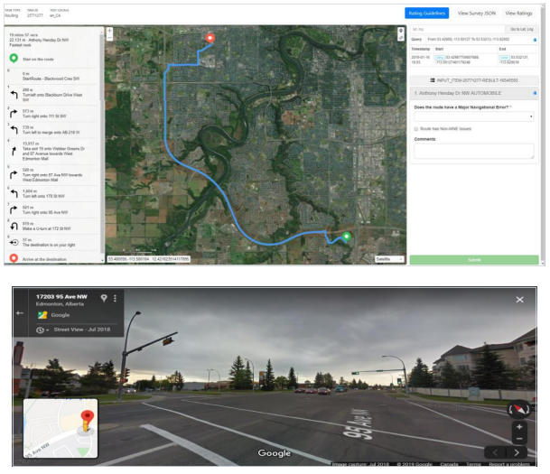Viewport: 550px width, 474px height.
Task: Click the Pegman on the Street View mini map
Action: (86, 425)
